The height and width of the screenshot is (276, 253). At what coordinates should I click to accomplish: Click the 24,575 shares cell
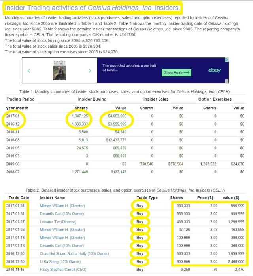[x=82, y=148]
